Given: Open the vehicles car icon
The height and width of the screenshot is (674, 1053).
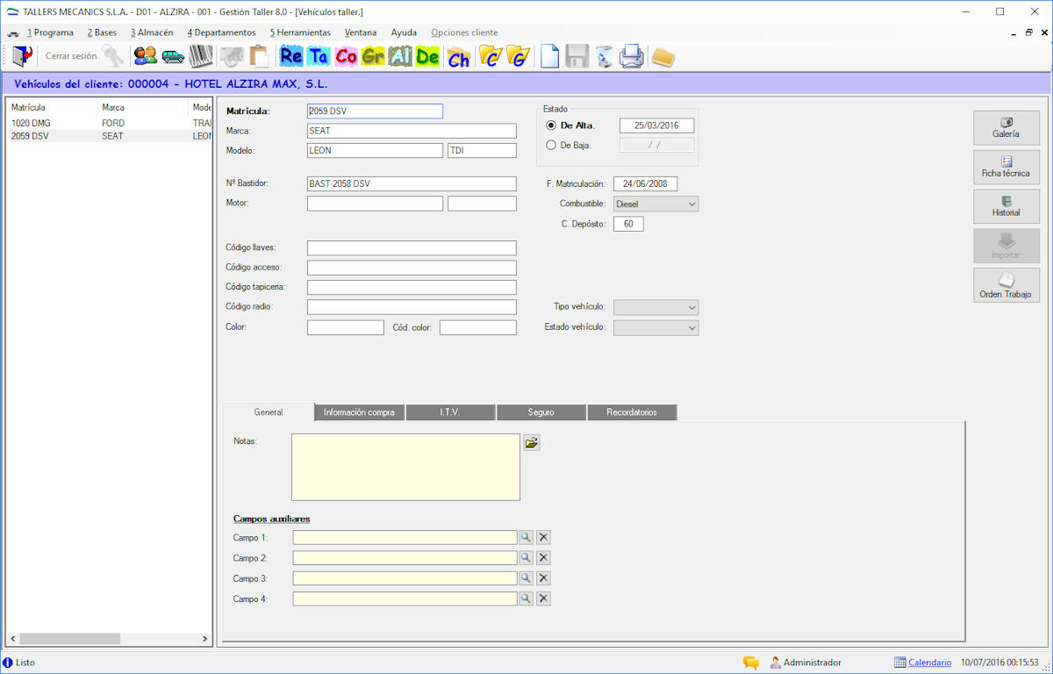Looking at the screenshot, I should (x=173, y=56).
